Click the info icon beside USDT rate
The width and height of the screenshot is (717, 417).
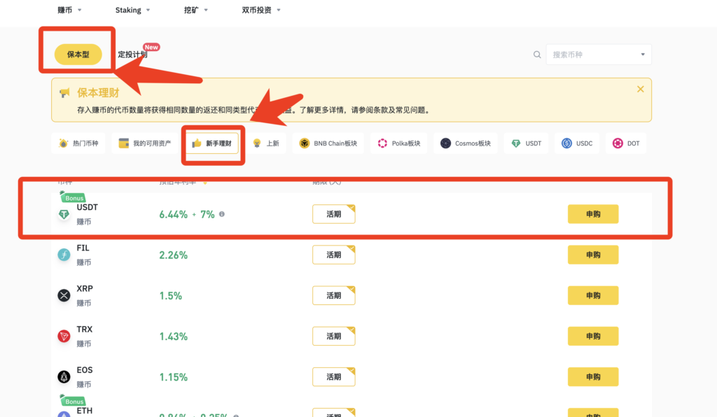pyautogui.click(x=222, y=214)
